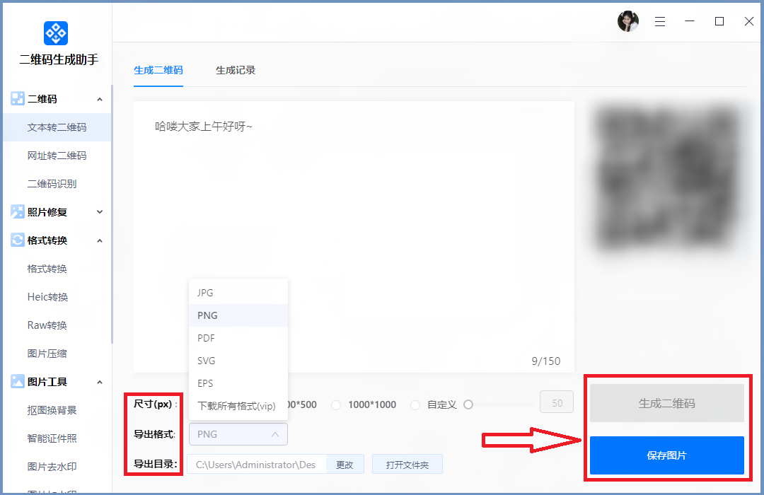Click the image tools icon in sidebar
The width and height of the screenshot is (764, 495).
coord(18,381)
